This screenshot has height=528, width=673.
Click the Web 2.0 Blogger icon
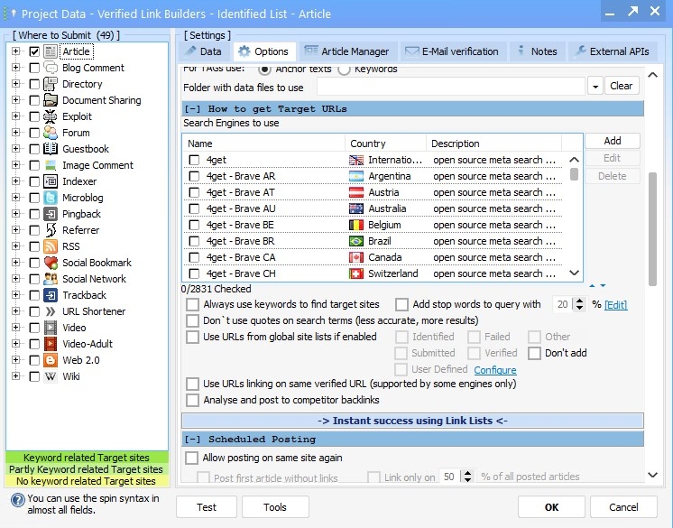click(51, 360)
